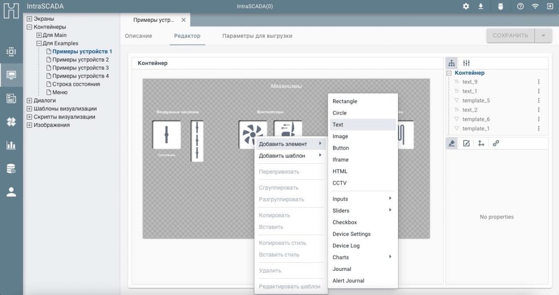Expand the Скрипты визуализации node

coord(29,117)
